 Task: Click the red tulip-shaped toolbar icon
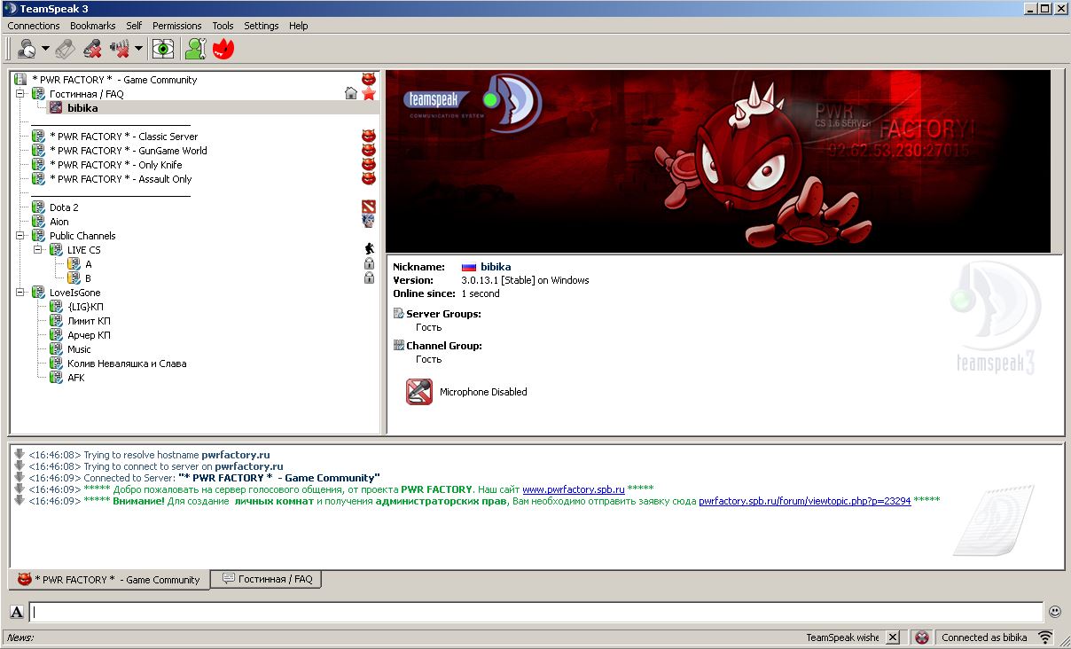223,49
